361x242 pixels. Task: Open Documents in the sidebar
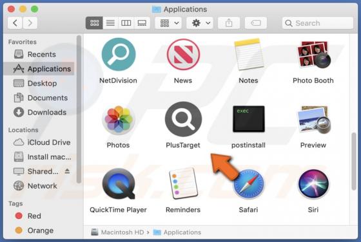pos(39,98)
